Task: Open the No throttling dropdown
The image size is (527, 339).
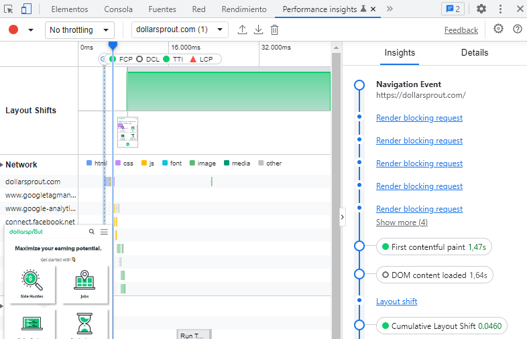Action: (x=79, y=30)
